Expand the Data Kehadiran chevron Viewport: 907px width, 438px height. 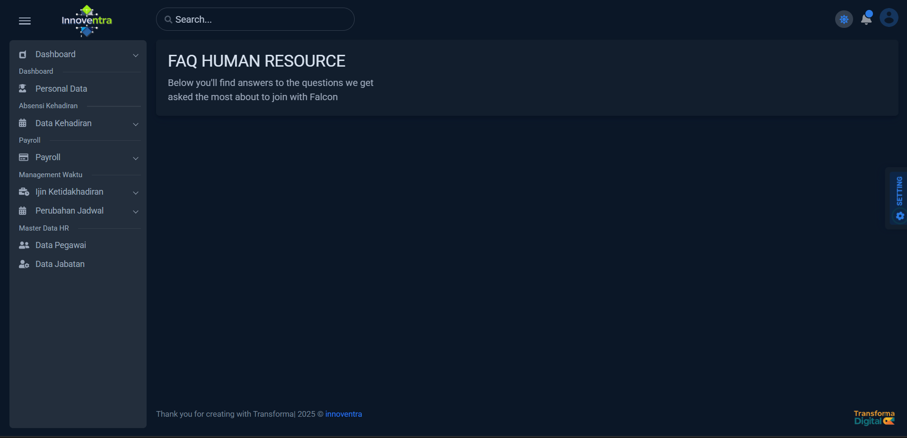tap(136, 124)
